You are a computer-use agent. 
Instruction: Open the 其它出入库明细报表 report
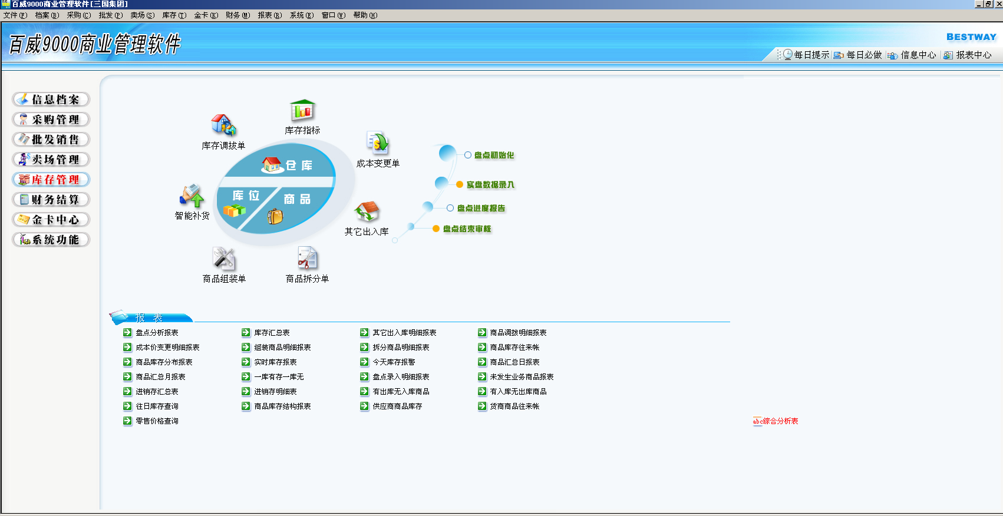404,333
